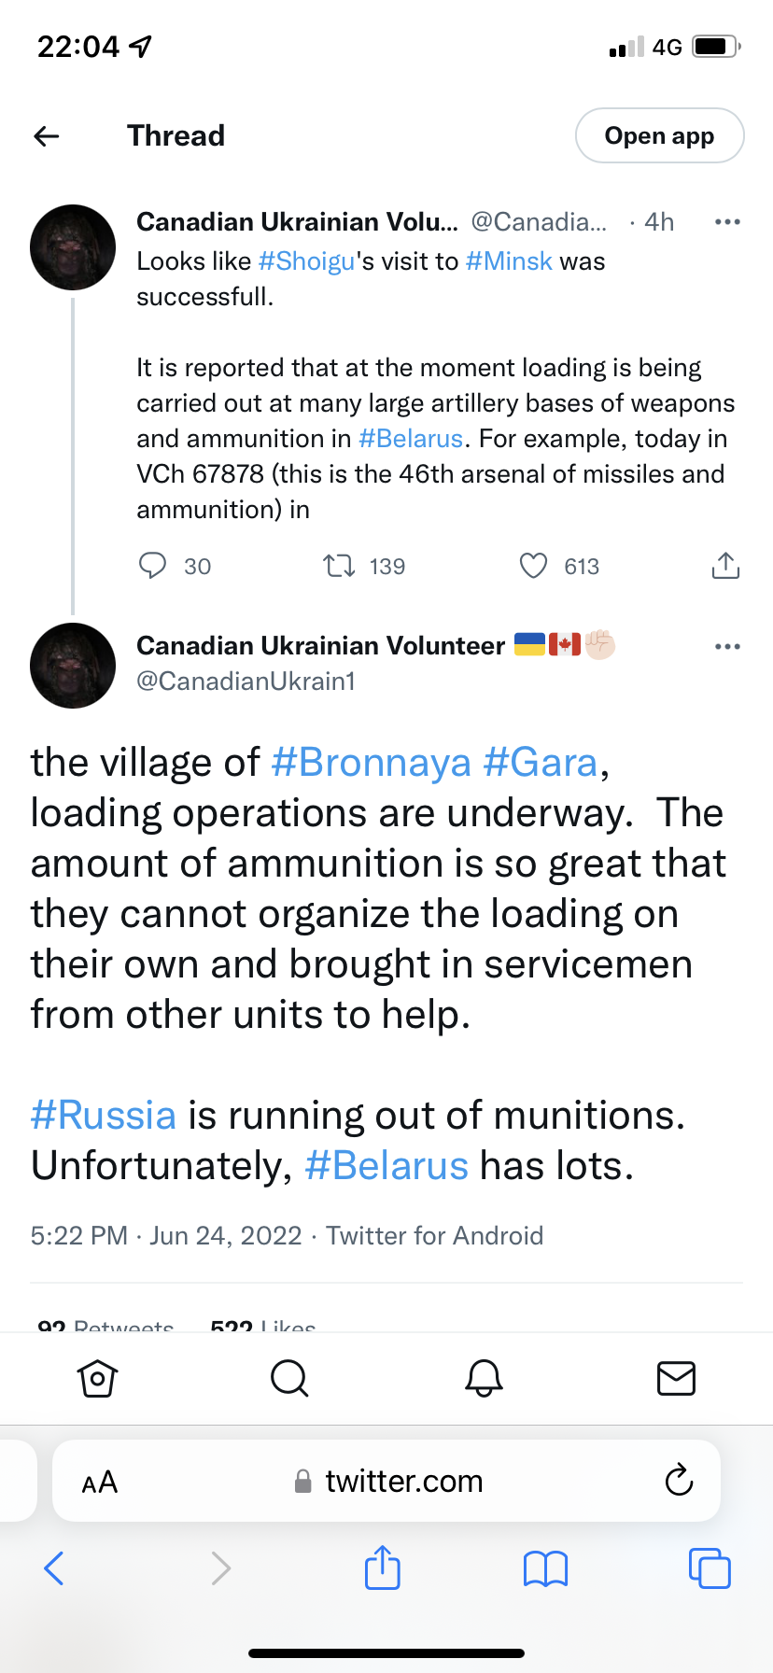Reload the page in Safari
The height and width of the screenshot is (1673, 773).
[679, 1480]
